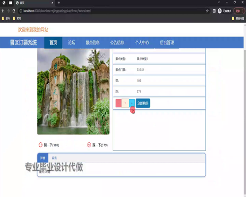Decrease ticket quantity with red minus button

pyautogui.click(x=119, y=103)
